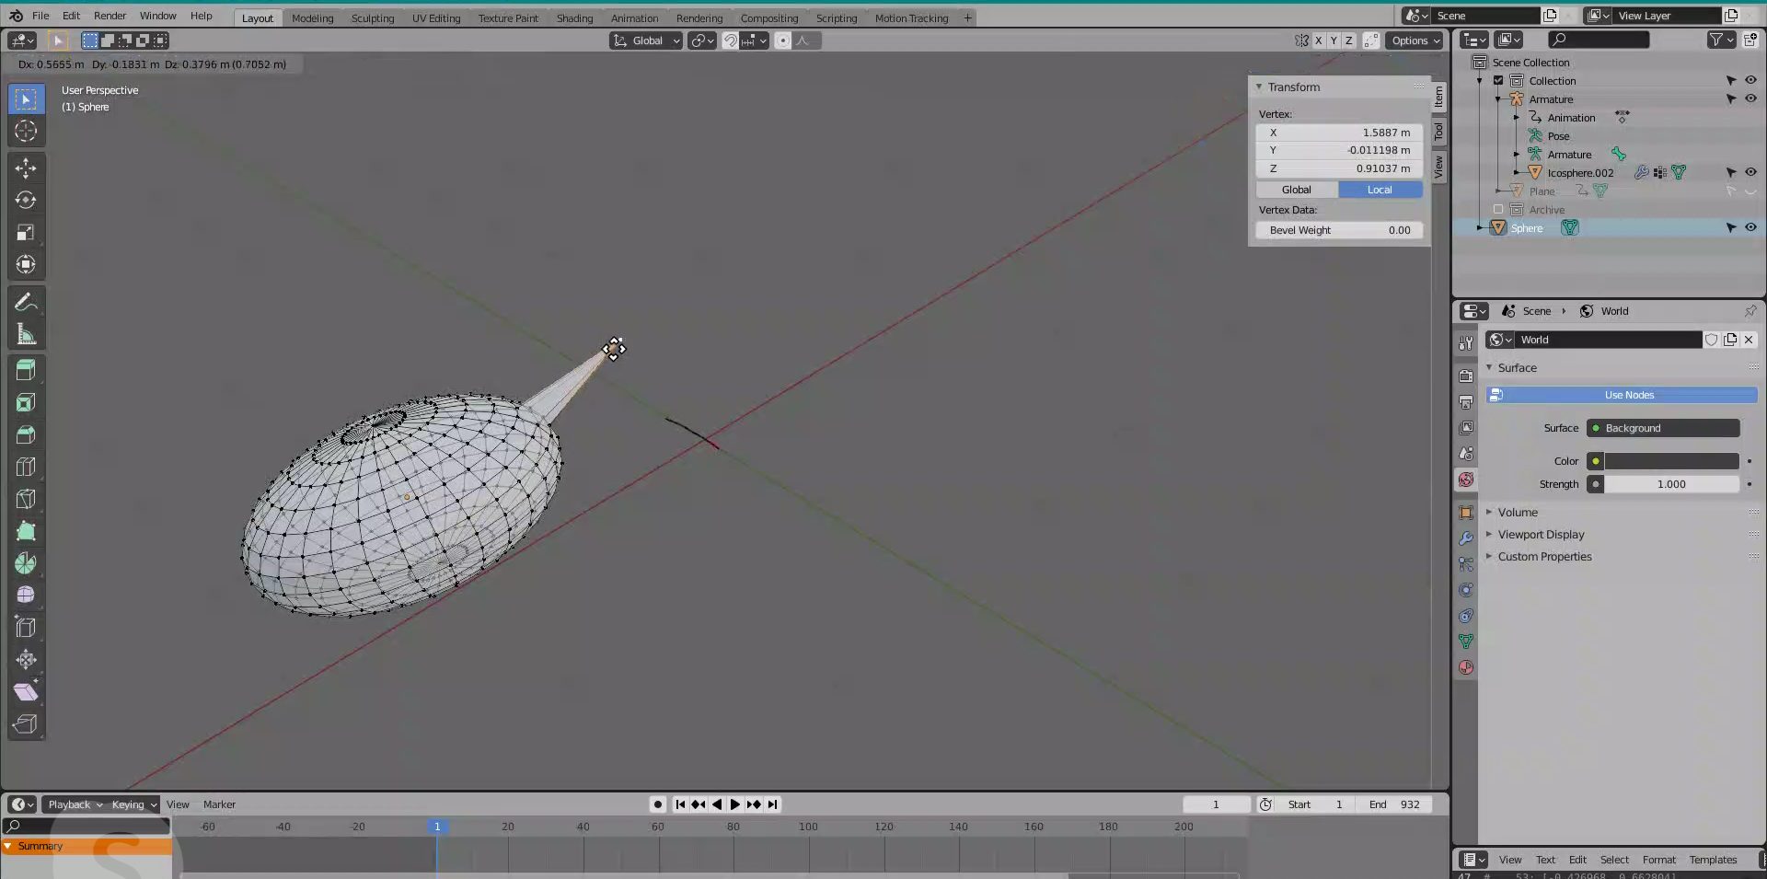The height and width of the screenshot is (879, 1767).
Task: Switch vertex coordinates to Global
Action: click(x=1296, y=190)
